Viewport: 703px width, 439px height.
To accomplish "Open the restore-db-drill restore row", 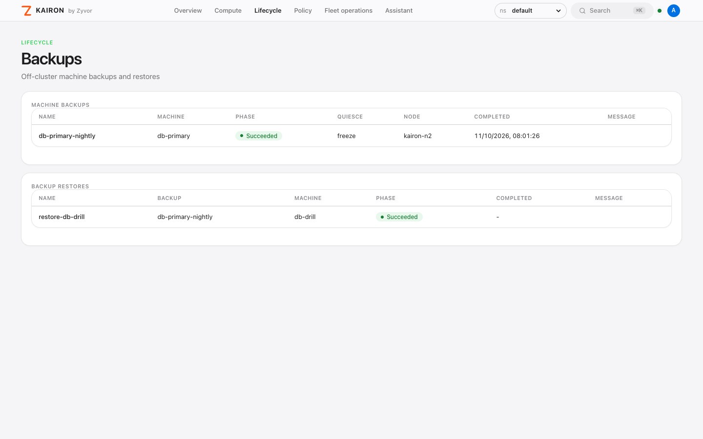I will tap(351, 217).
